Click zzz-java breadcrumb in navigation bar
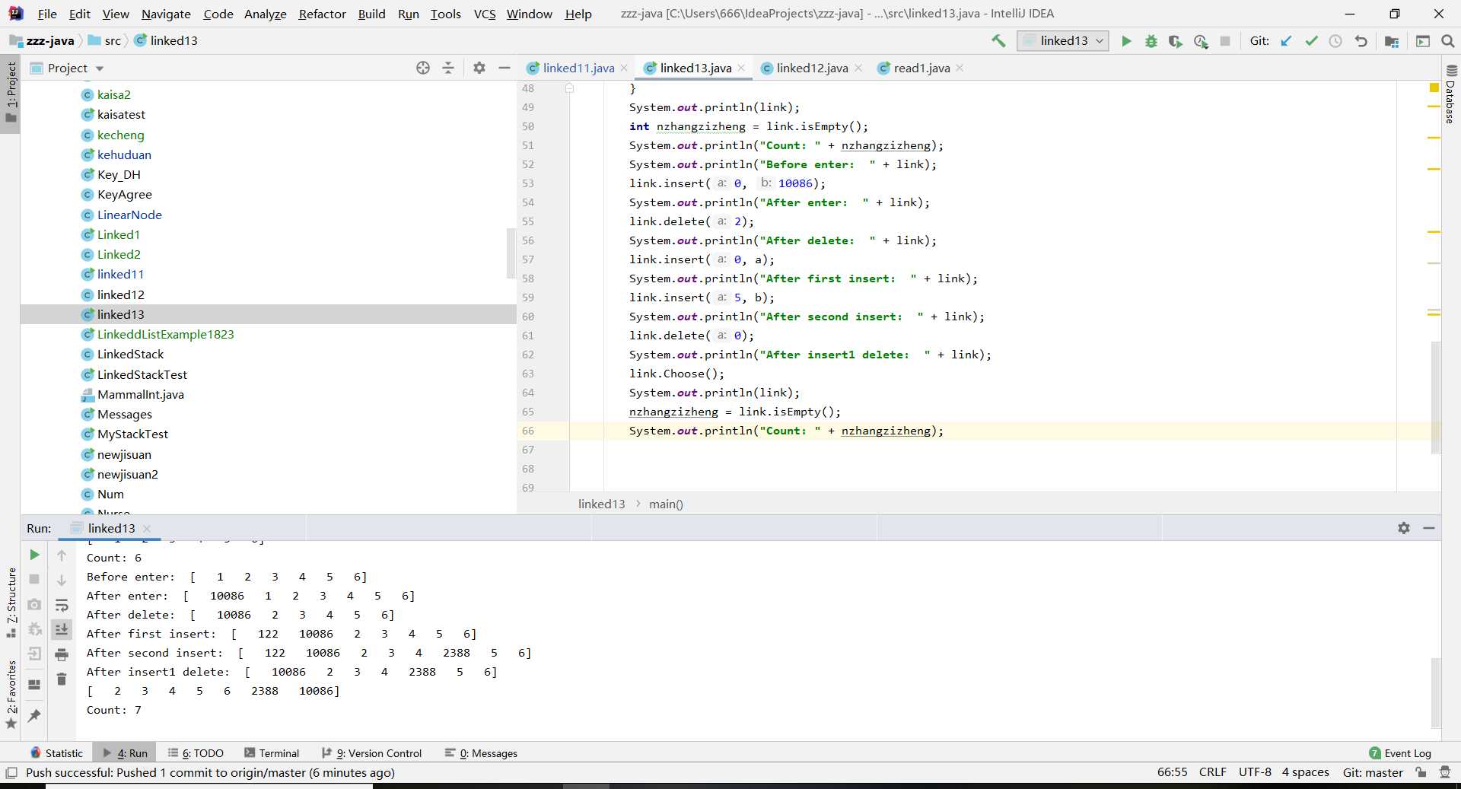 49,40
